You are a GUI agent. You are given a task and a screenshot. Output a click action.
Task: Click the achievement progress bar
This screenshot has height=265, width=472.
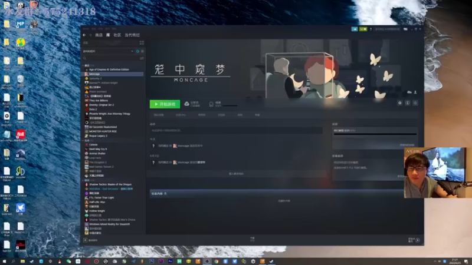coord(375,134)
